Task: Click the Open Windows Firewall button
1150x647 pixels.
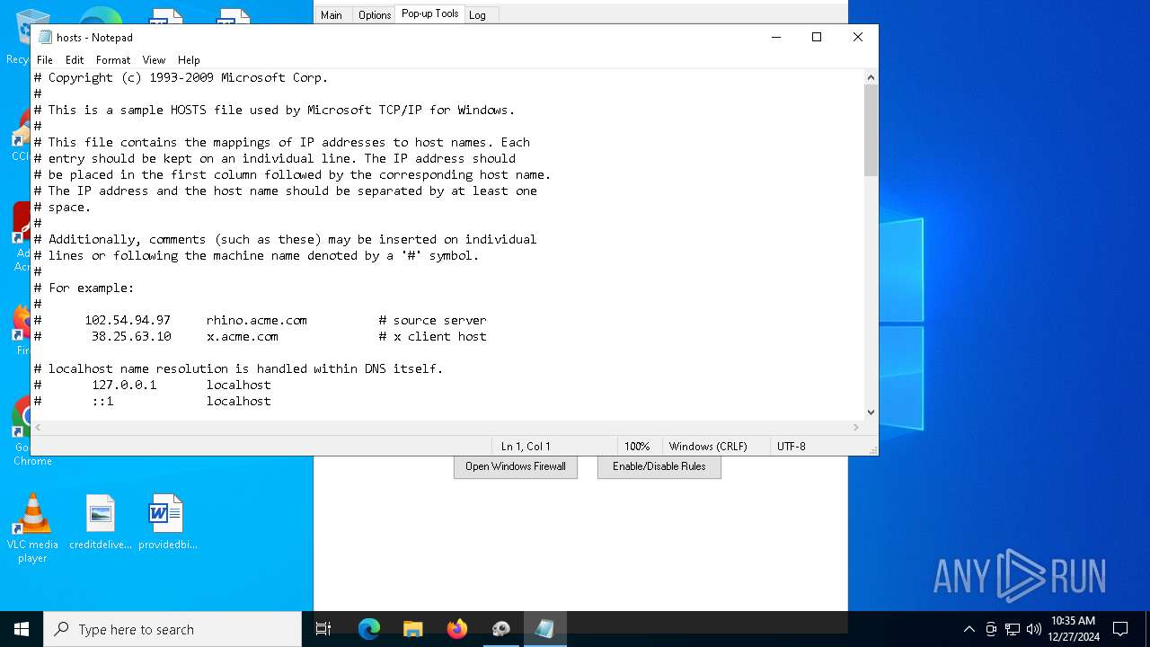Action: pos(516,466)
